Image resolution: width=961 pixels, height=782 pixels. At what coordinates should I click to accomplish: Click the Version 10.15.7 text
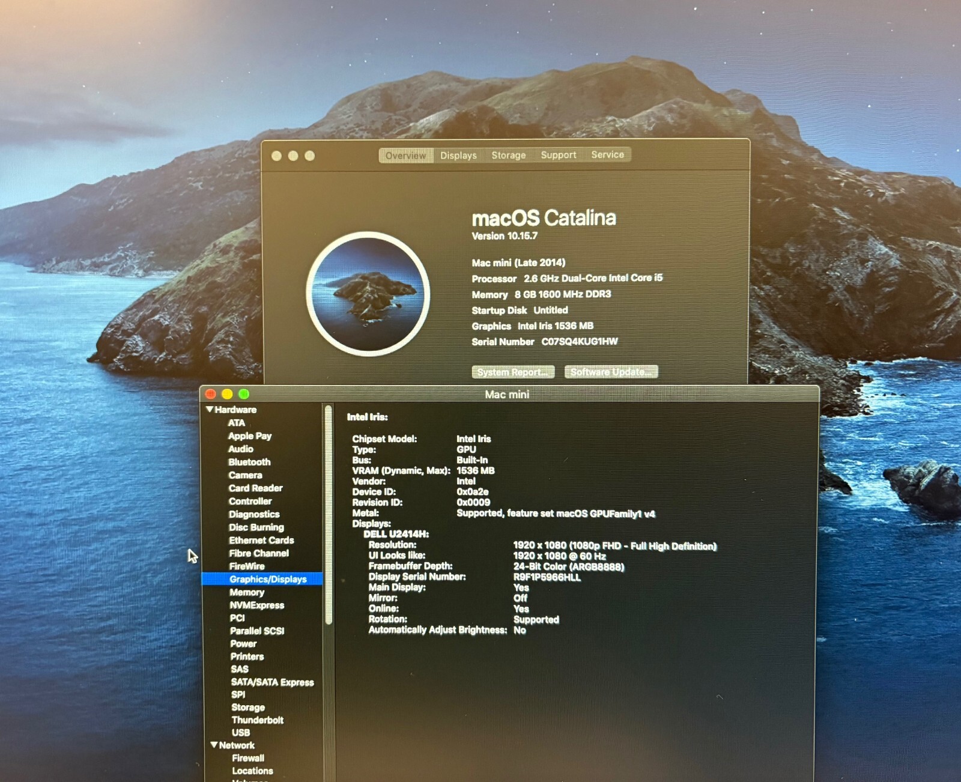(x=505, y=236)
